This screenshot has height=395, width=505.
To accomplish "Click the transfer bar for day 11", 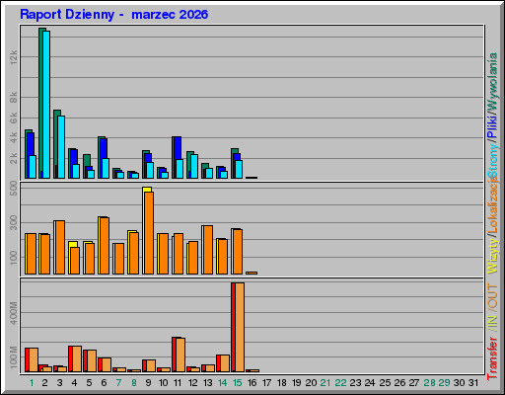I will [x=180, y=355].
